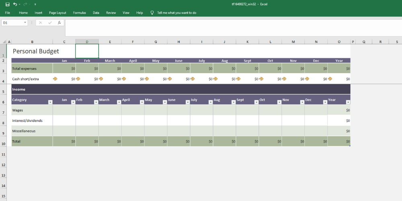
Task: Open the May column filter dropdown
Action: 165,102
